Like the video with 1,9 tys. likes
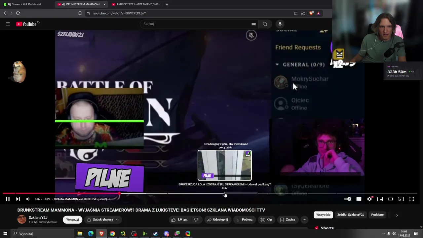The width and height of the screenshot is (423, 238). (x=179, y=219)
